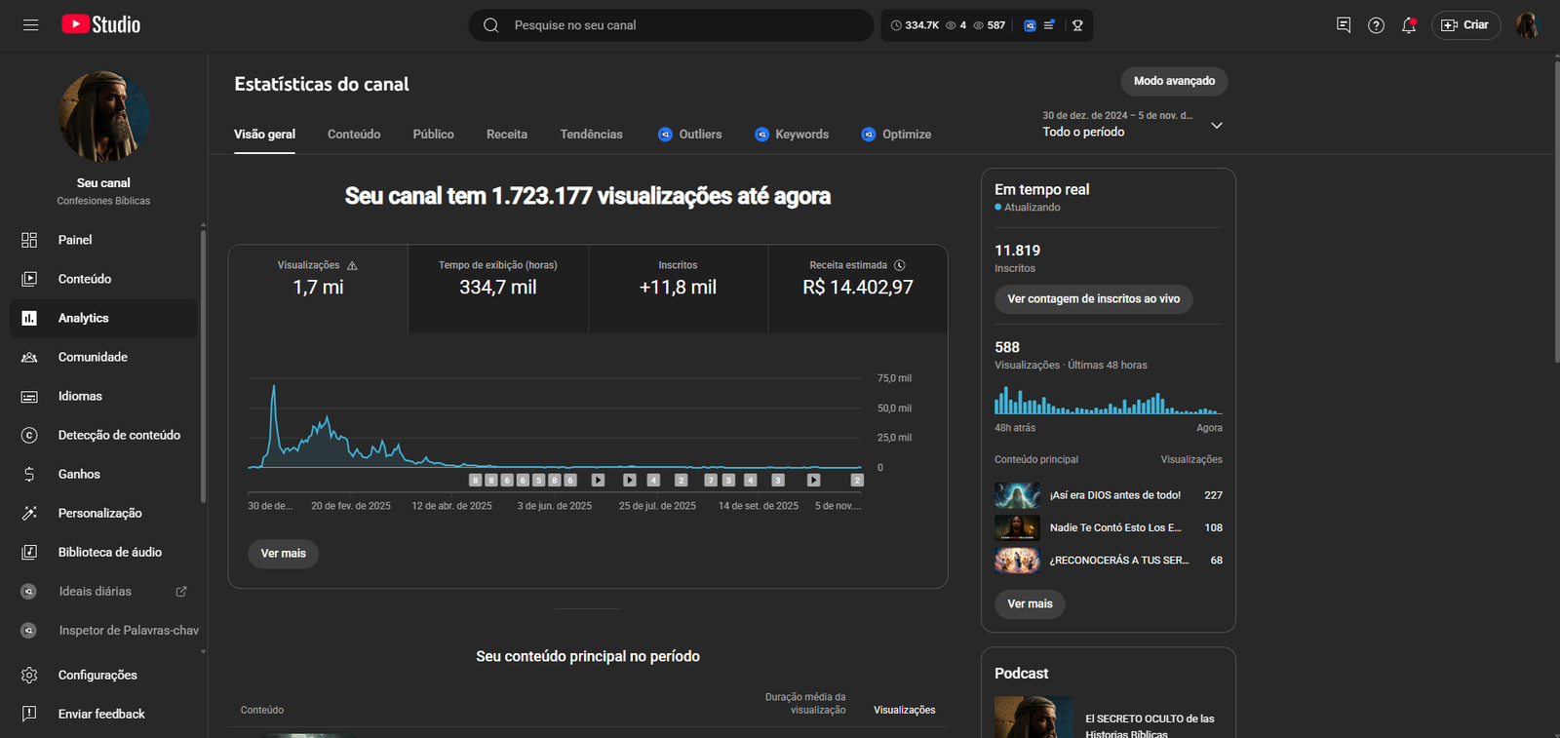Click the Modo avançado button
This screenshot has height=738, width=1560.
coord(1174,81)
